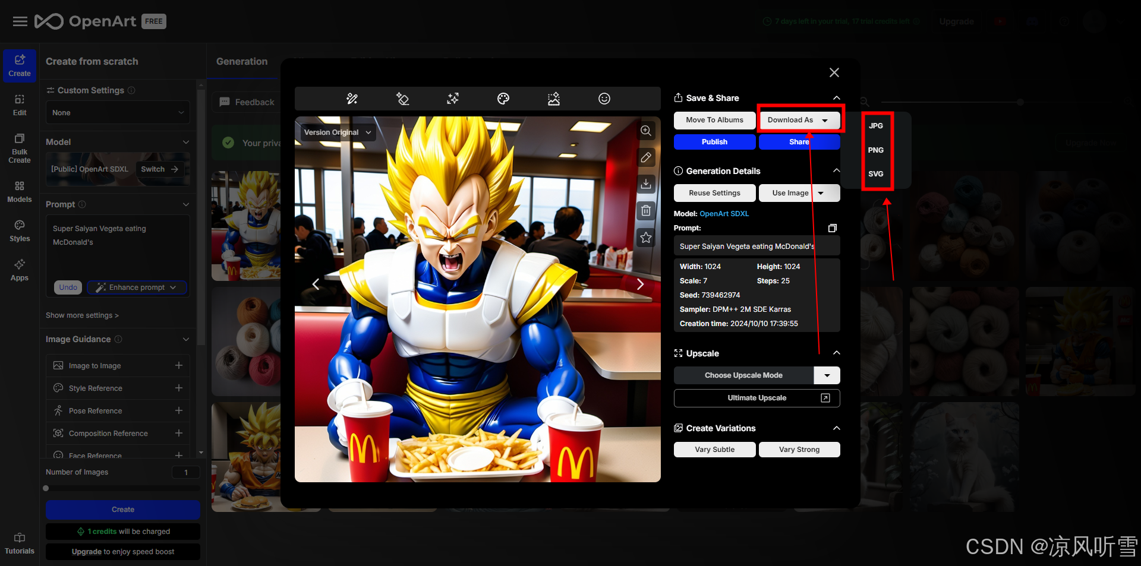Open Enhance prompt dropdown

click(137, 287)
